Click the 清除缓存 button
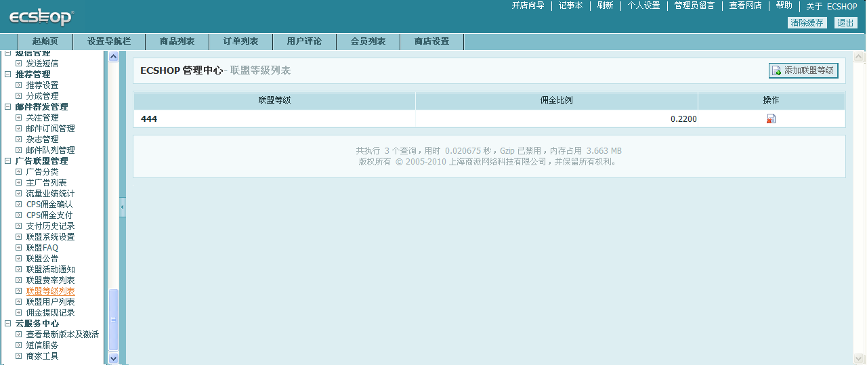The height and width of the screenshot is (365, 867). tap(807, 22)
